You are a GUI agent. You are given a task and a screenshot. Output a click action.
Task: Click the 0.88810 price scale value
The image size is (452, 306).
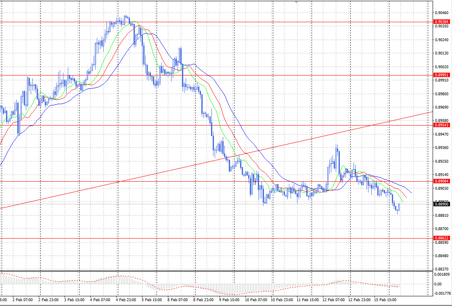pos(442,216)
